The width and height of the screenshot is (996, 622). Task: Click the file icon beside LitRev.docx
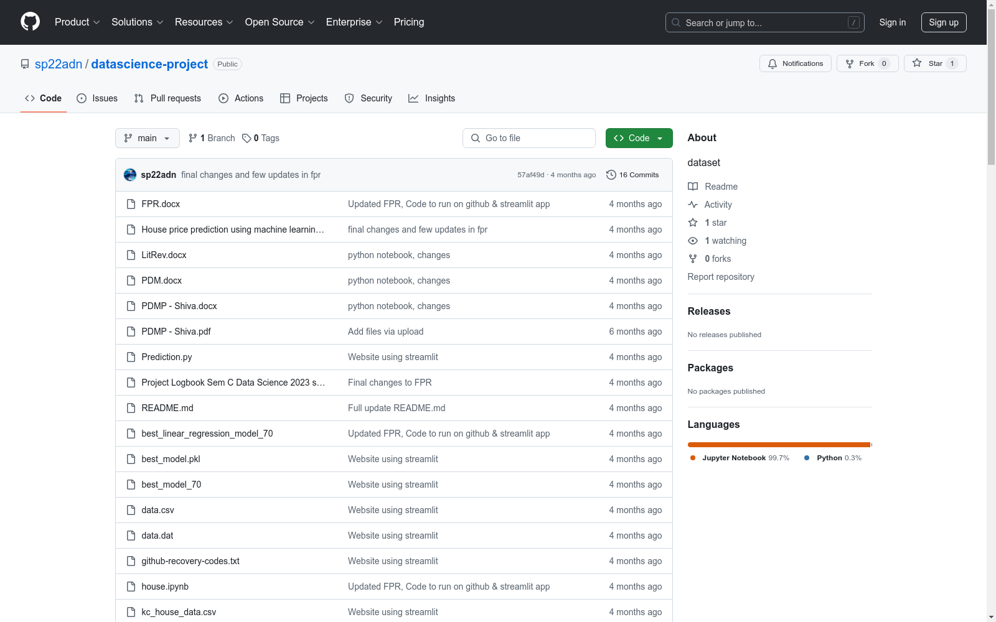click(131, 255)
